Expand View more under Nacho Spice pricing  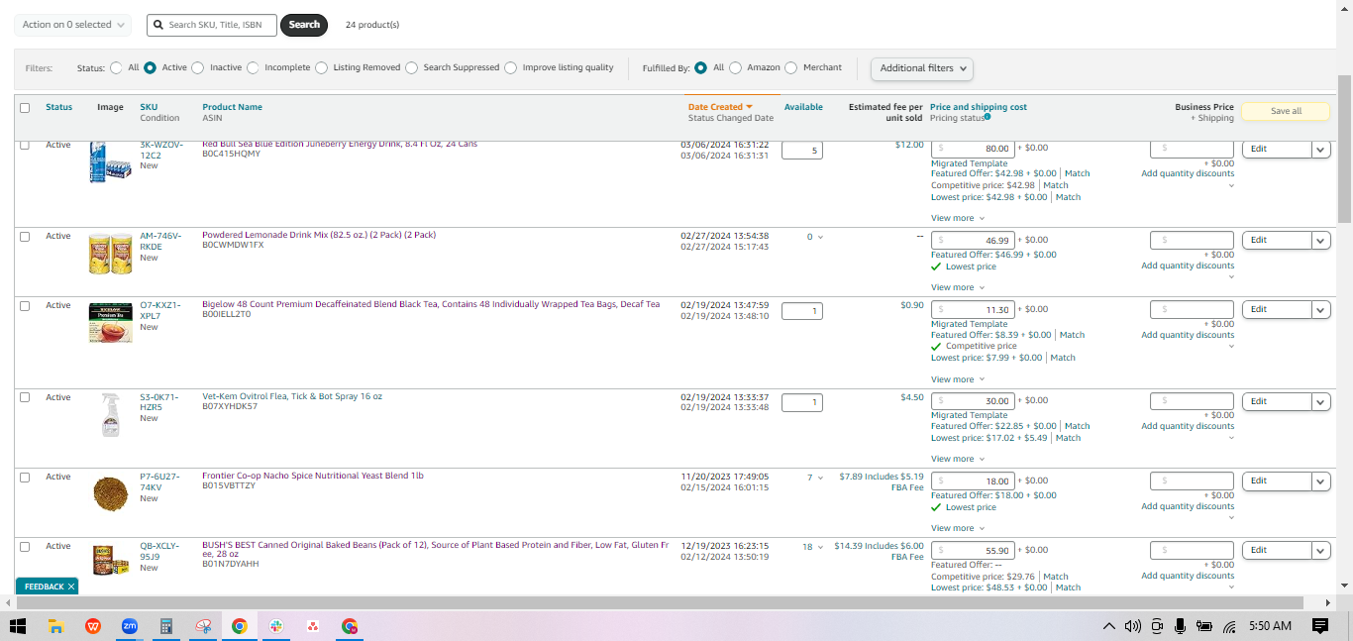pyautogui.click(x=958, y=528)
